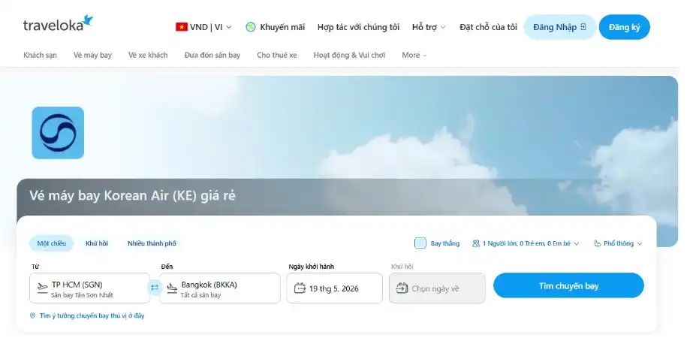
Task: Enable the Bay thẳng checkbox
Action: coord(420,243)
